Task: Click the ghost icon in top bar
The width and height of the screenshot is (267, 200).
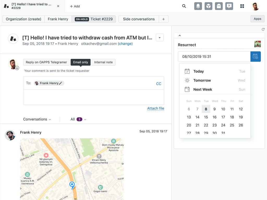Action: (219, 6)
